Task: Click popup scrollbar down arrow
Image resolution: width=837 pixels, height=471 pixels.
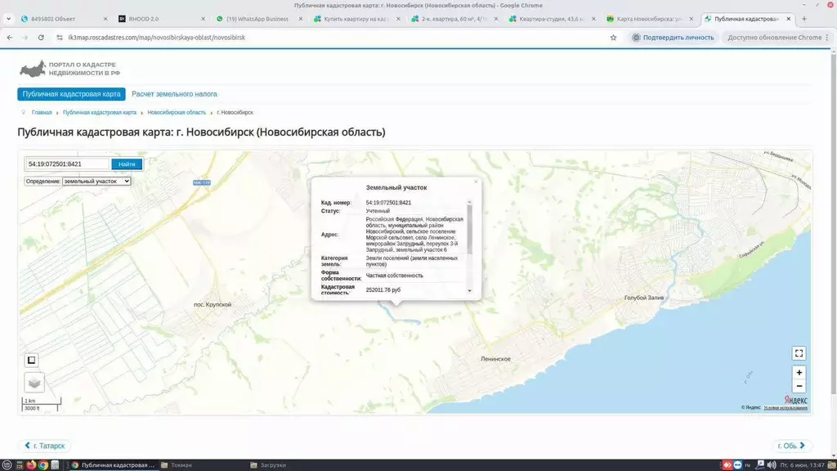Action: point(470,291)
